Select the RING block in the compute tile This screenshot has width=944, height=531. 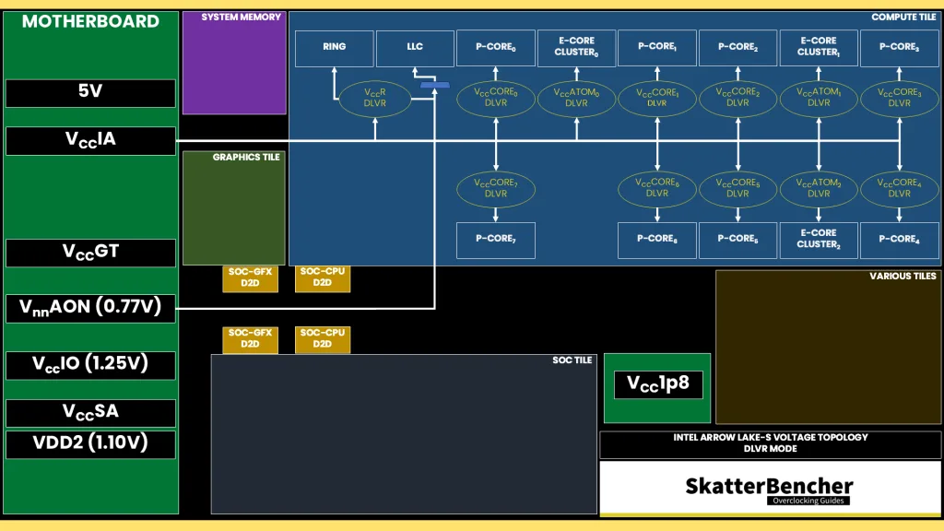(334, 48)
